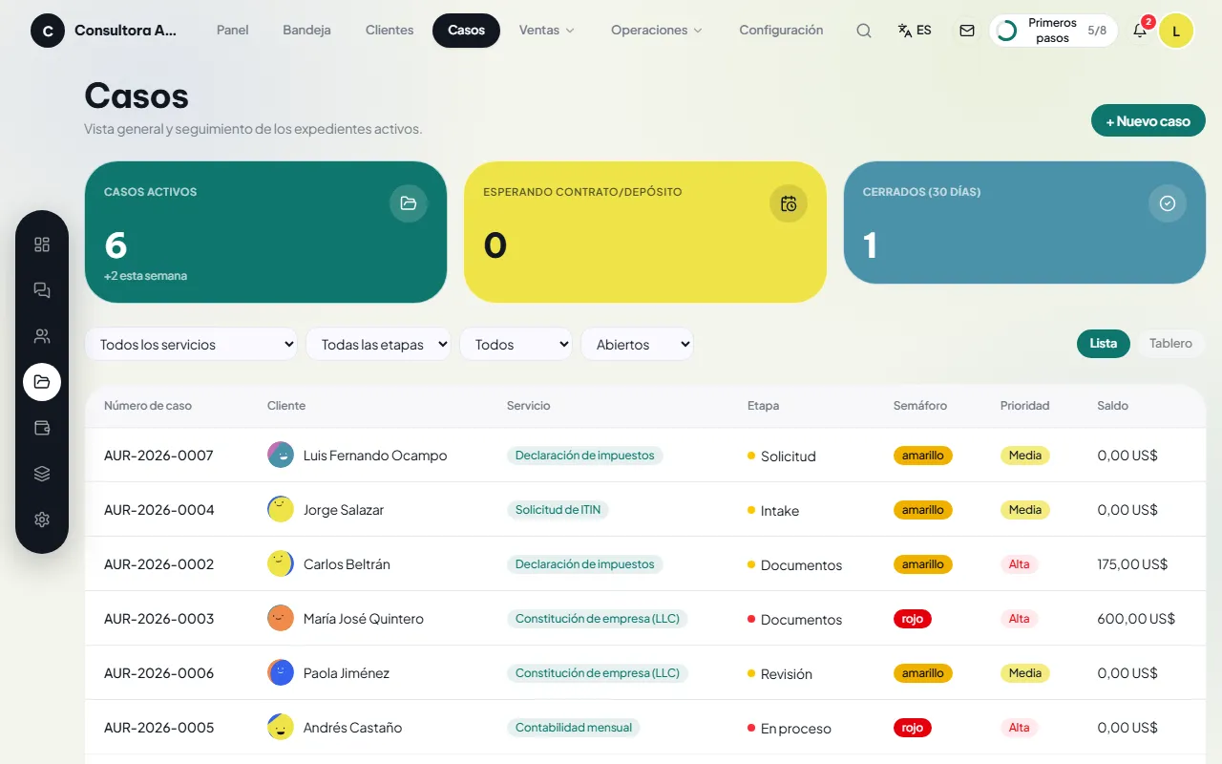The height and width of the screenshot is (764, 1222).
Task: Click Andrés Castaño's avatar
Action: (281, 727)
